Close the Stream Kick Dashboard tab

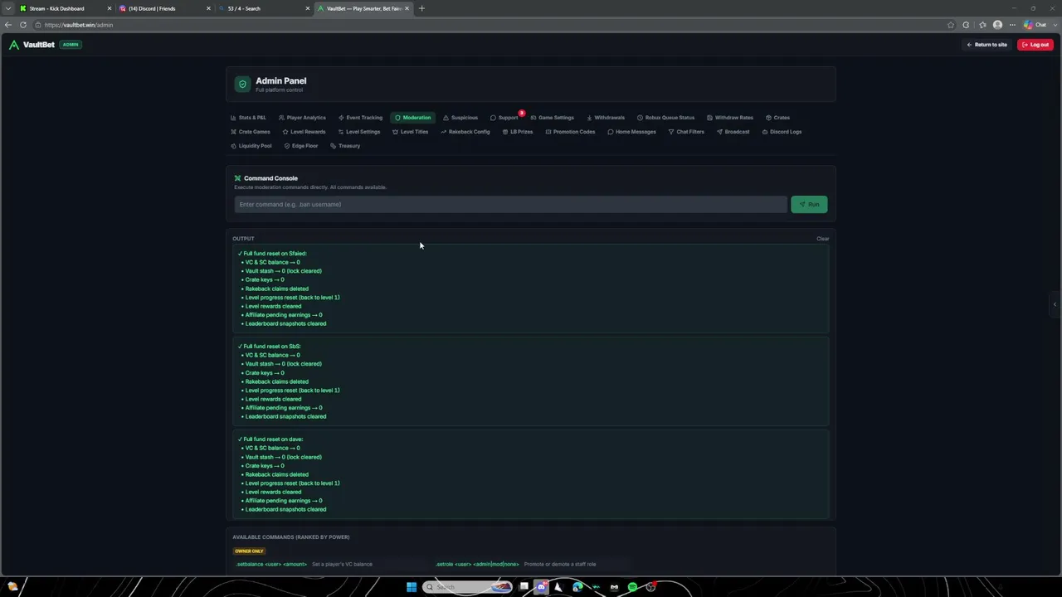(x=109, y=8)
